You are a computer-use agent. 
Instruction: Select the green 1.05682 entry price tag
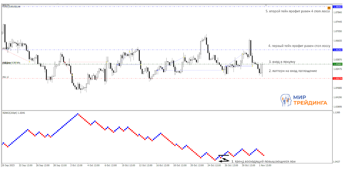point(337,64)
